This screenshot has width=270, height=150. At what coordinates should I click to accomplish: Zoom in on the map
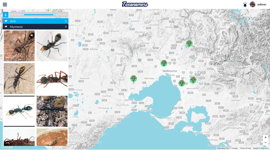(x=265, y=137)
